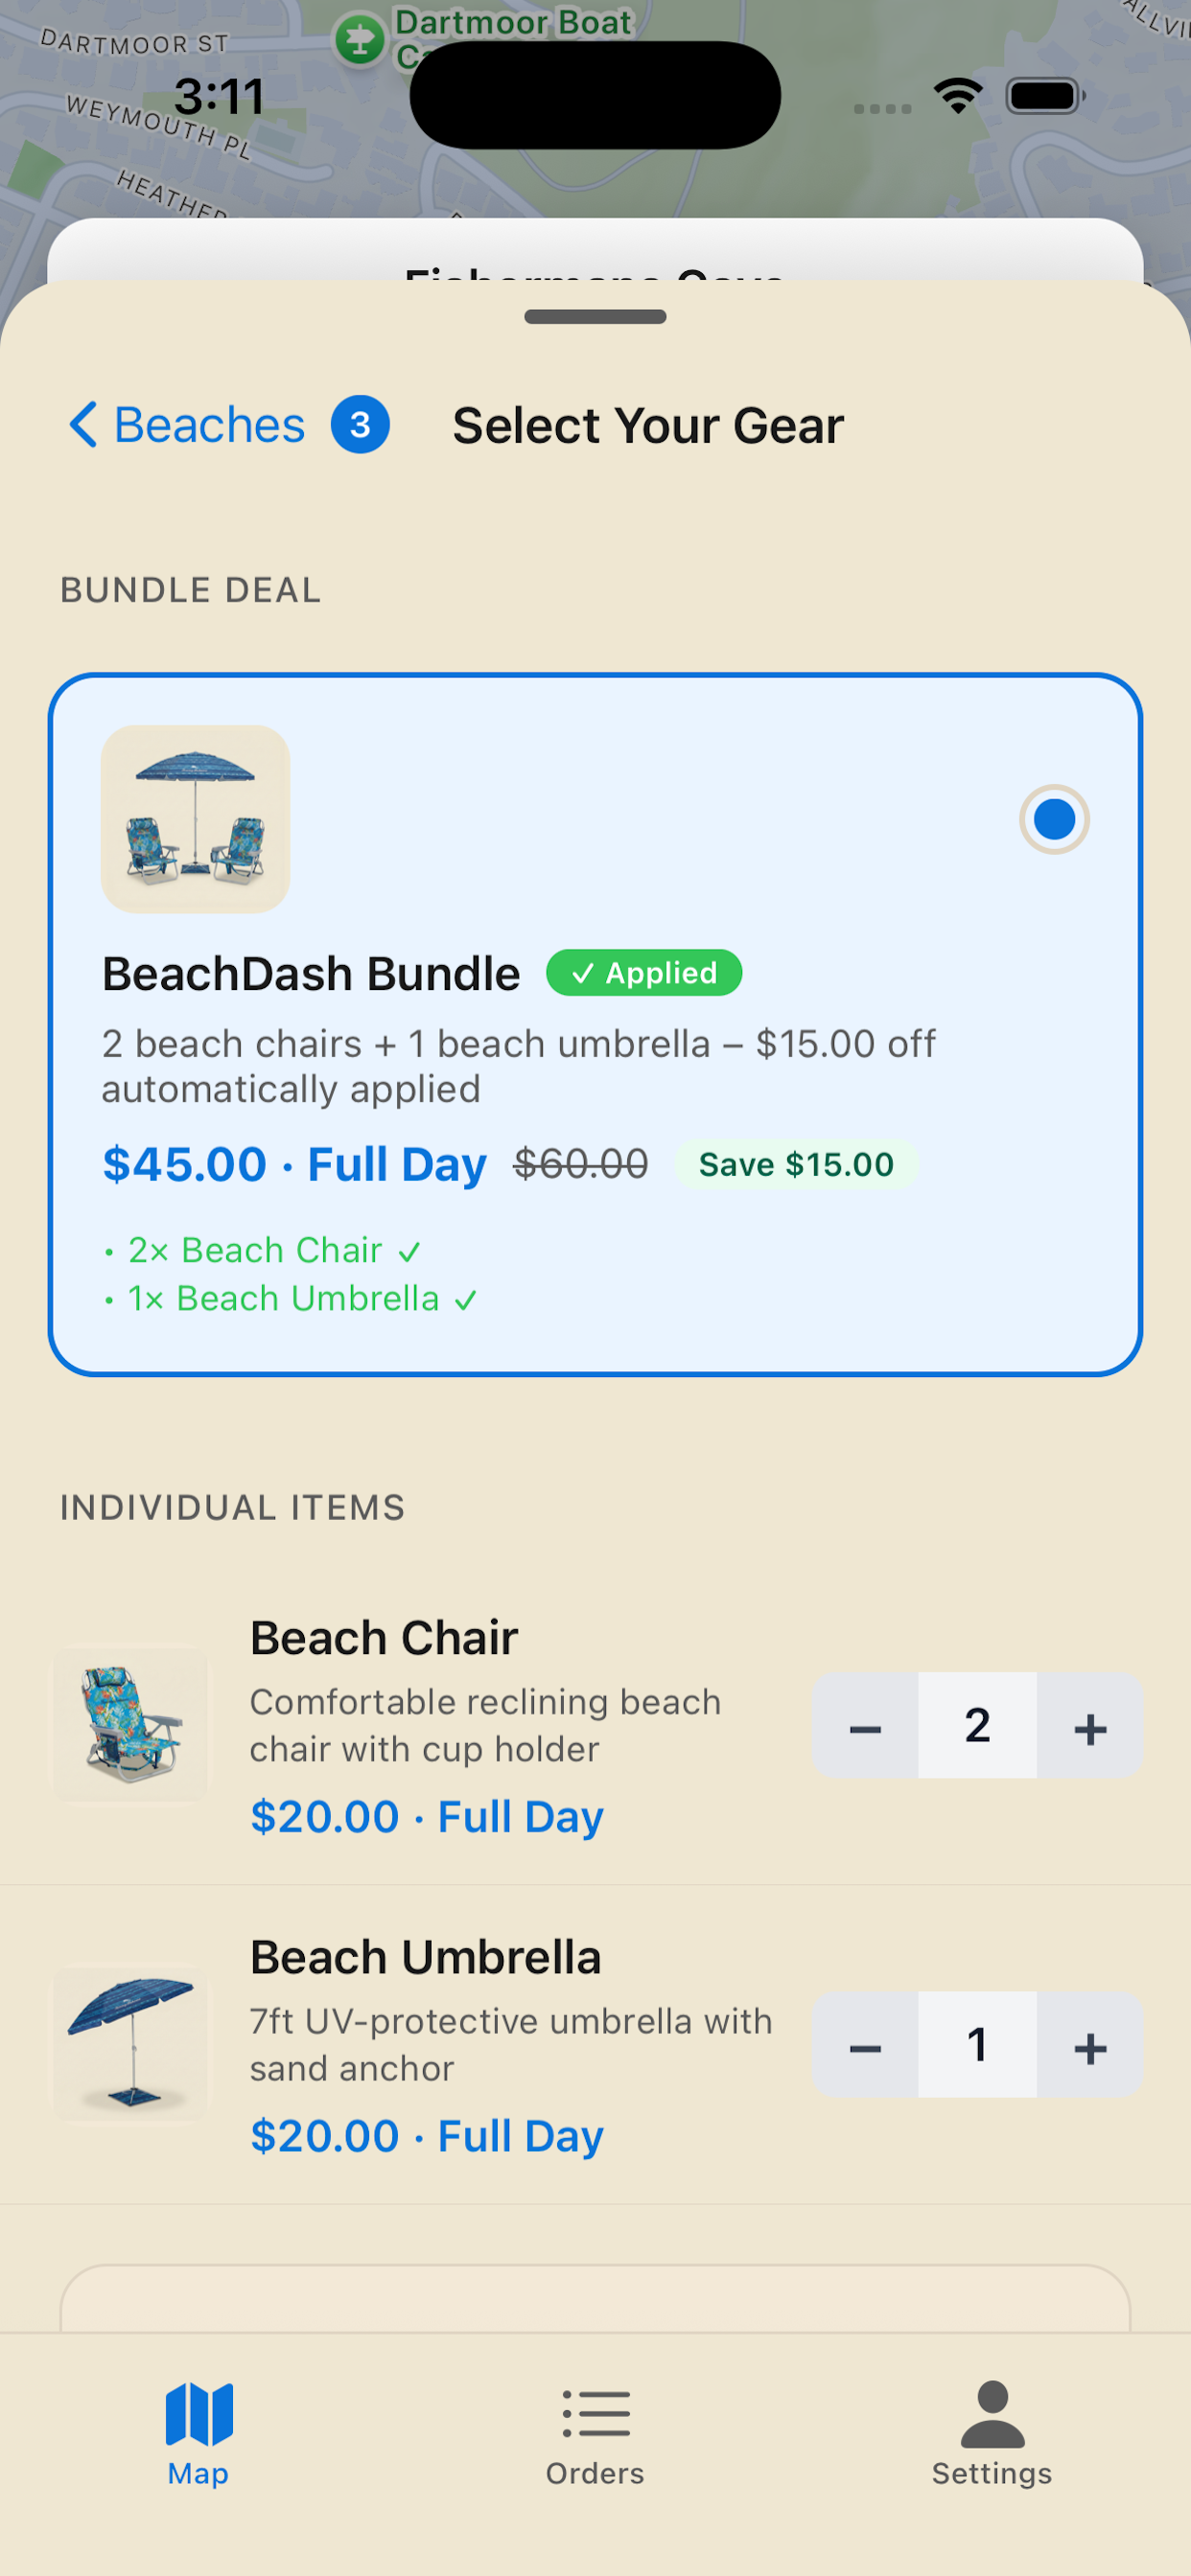Select the BeachDash Bundle radio button
This screenshot has height=2576, width=1191.
tap(1053, 819)
